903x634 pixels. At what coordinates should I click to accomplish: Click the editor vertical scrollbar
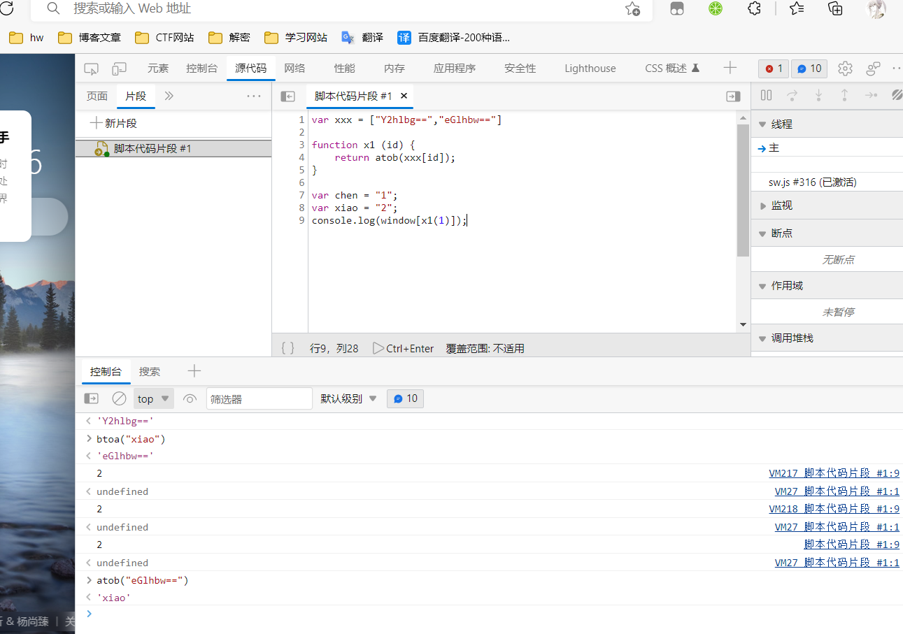[743, 189]
